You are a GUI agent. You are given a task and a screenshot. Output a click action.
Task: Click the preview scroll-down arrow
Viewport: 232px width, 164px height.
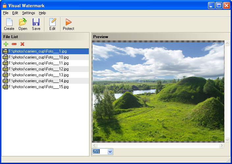pos(227,140)
